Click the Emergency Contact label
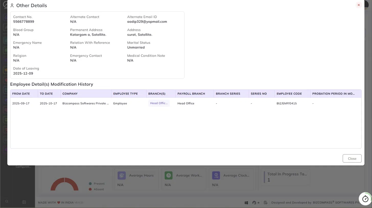The image size is (372, 208). click(86, 56)
